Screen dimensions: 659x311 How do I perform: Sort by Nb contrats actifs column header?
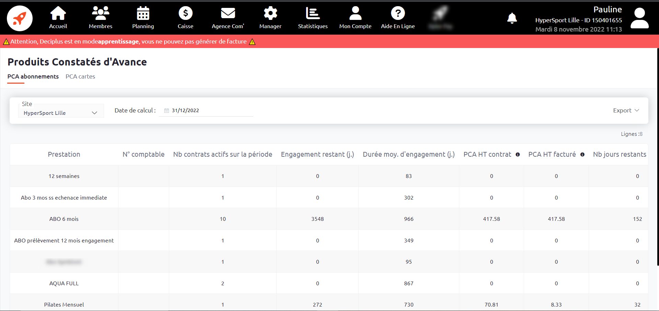pos(223,154)
